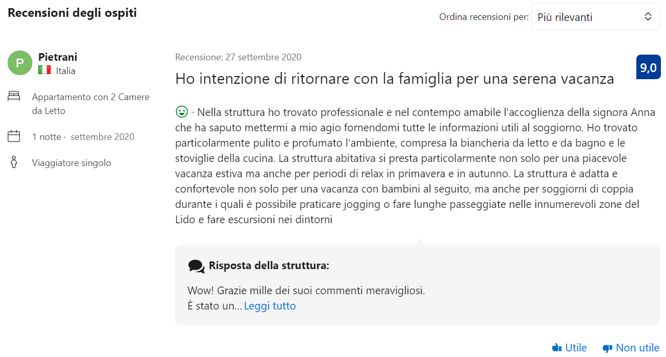Click the Recensioni degli ospiti heading

click(72, 13)
